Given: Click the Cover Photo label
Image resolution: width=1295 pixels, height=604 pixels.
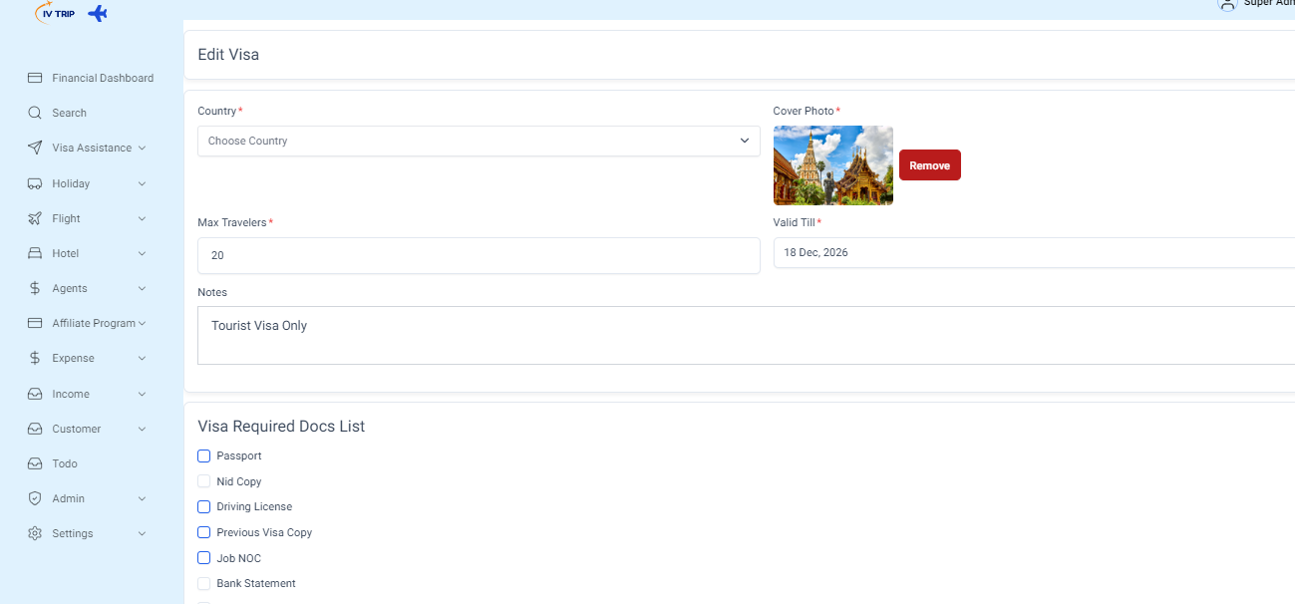Looking at the screenshot, I should tap(804, 111).
